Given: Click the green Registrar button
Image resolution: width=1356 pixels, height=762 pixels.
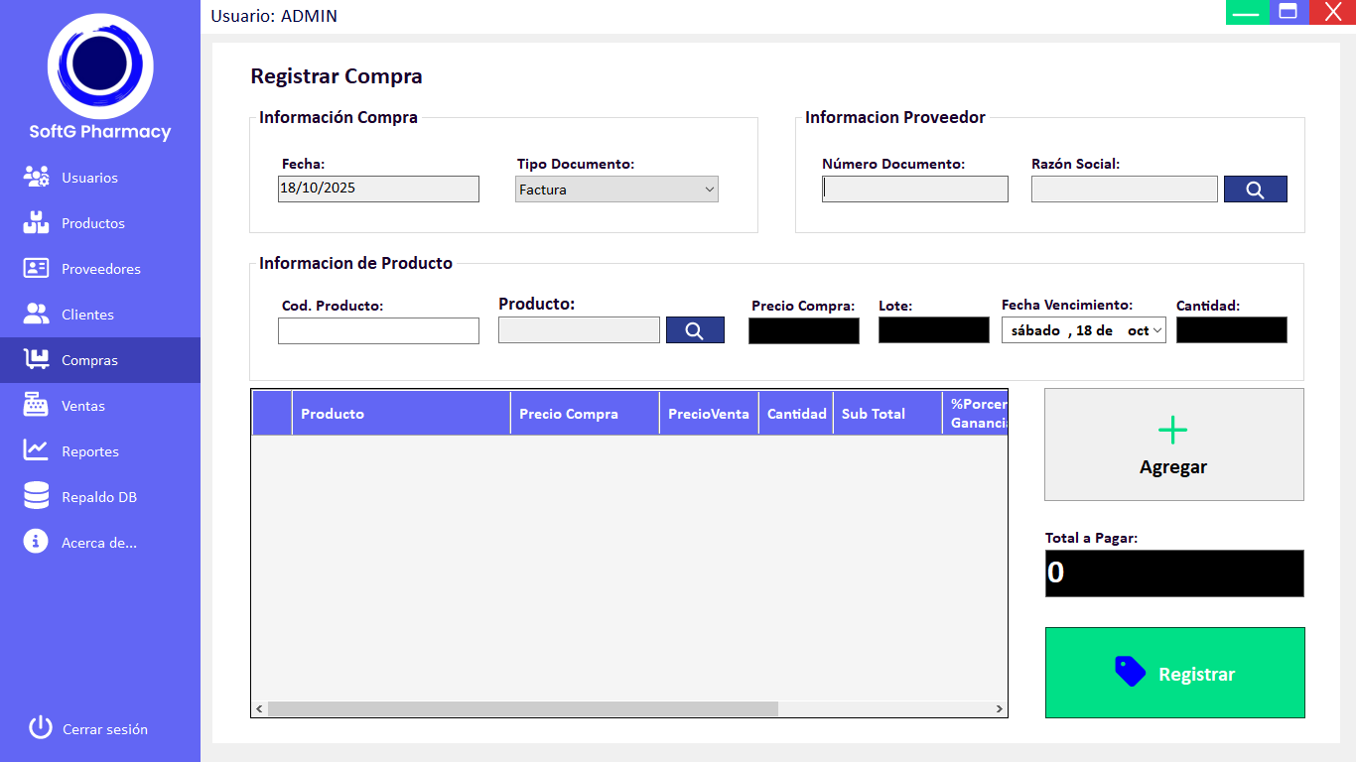Looking at the screenshot, I should click(1174, 673).
